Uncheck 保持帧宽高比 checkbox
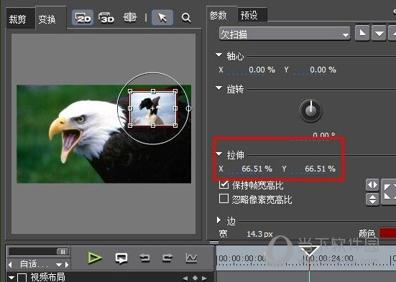 click(x=224, y=185)
